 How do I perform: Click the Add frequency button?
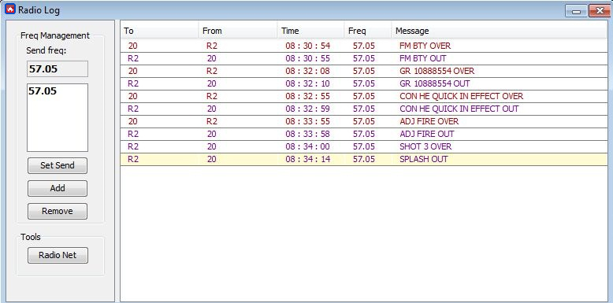[x=58, y=188]
